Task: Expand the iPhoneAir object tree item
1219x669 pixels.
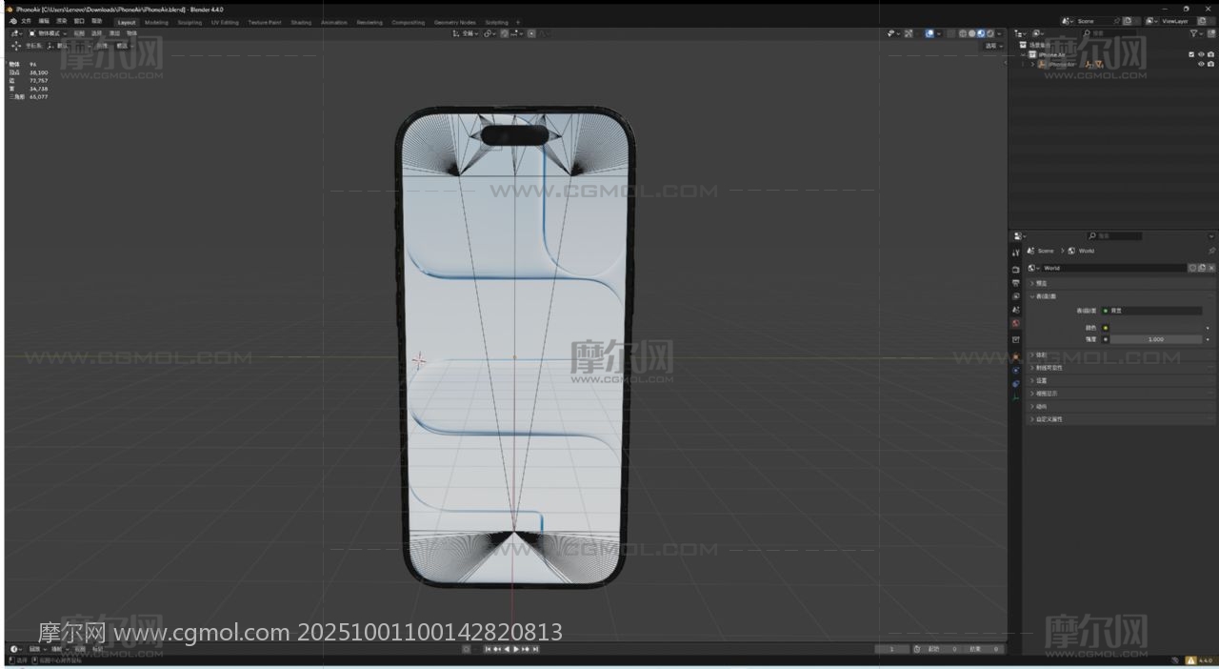Action: pos(1032,65)
